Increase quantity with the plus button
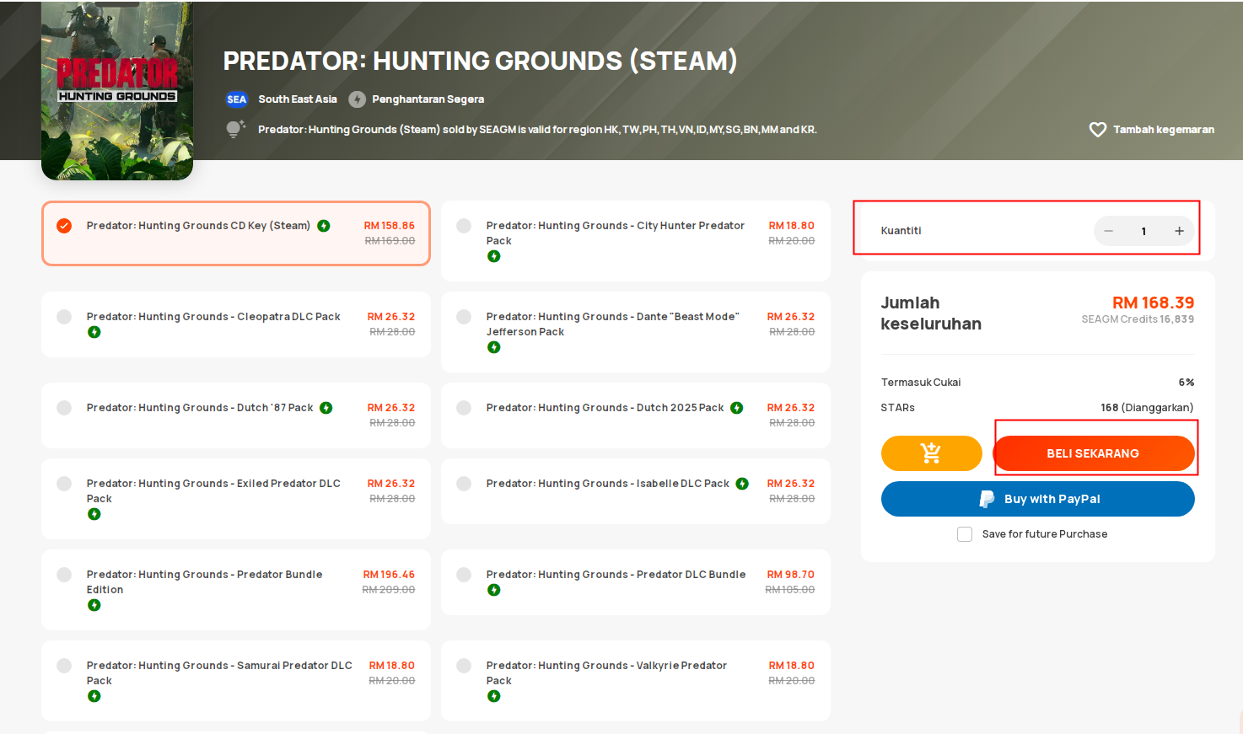The width and height of the screenshot is (1243, 734). 1179,231
